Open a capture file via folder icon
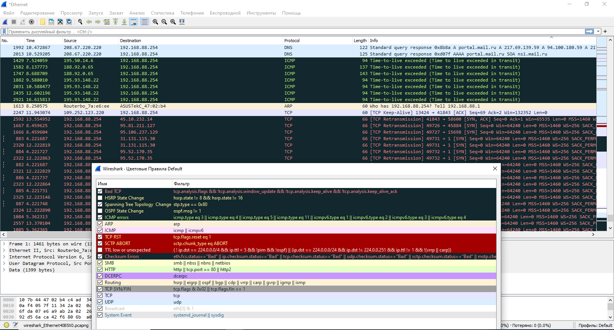Image resolution: width=614 pixels, height=330 pixels. point(43,22)
